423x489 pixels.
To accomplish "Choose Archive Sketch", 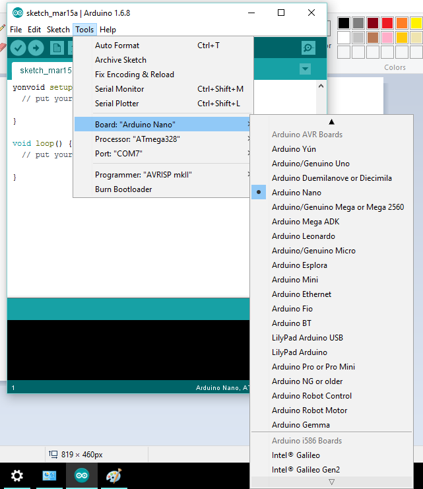I will click(x=163, y=60).
